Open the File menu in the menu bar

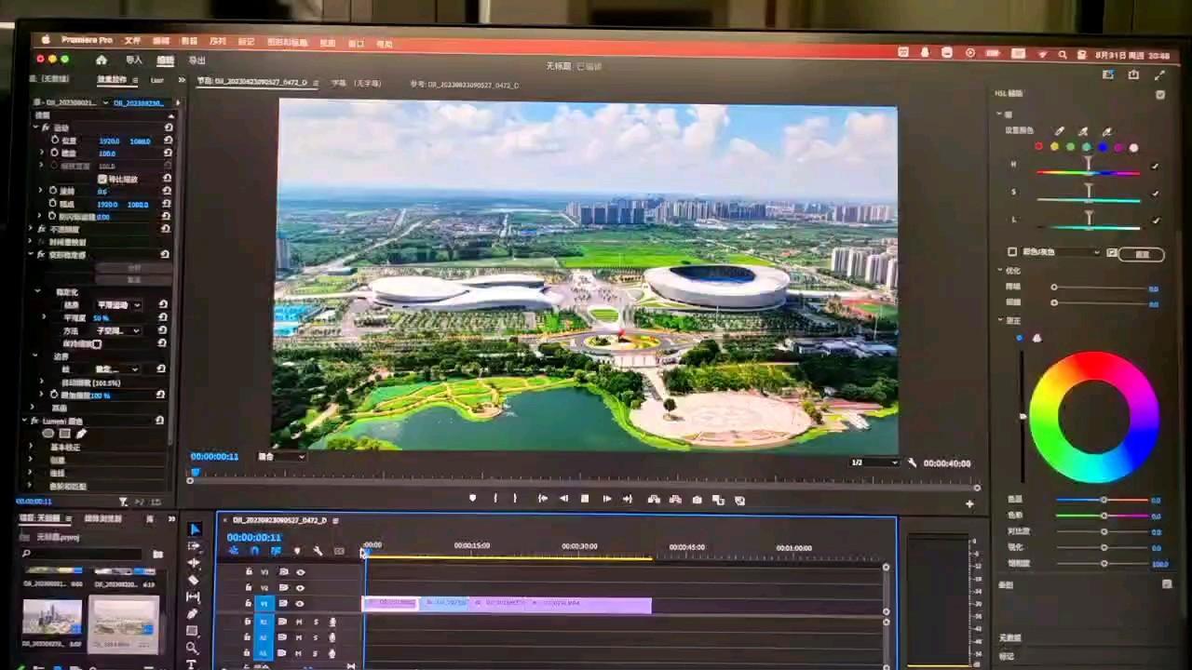132,42
